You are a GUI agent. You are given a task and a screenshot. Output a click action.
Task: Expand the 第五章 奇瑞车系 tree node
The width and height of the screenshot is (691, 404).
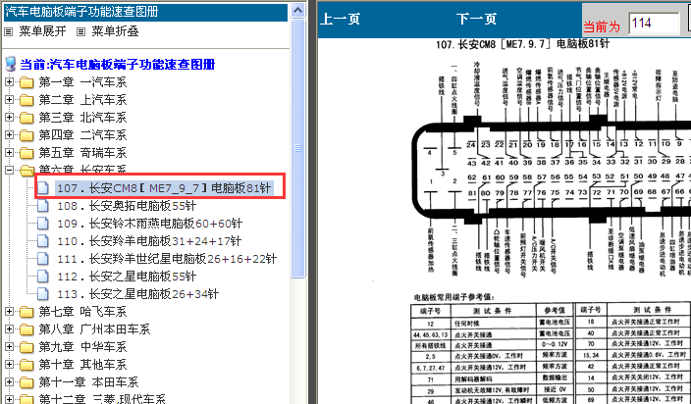pos(9,152)
